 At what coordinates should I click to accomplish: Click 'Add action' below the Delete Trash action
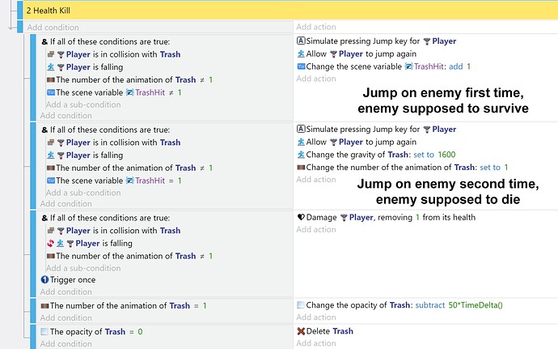tap(316, 343)
